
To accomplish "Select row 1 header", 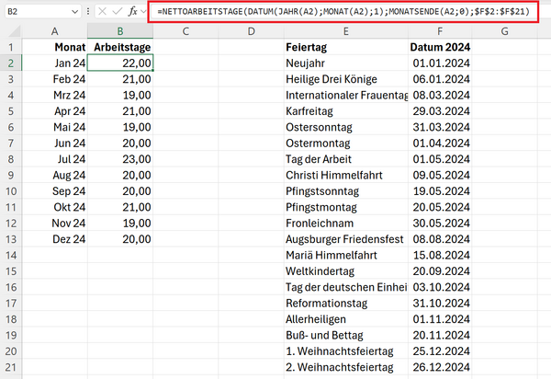I will click(x=9, y=47).
